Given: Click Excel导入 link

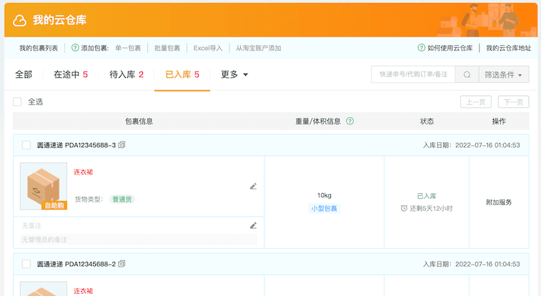Looking at the screenshot, I should pyautogui.click(x=208, y=48).
